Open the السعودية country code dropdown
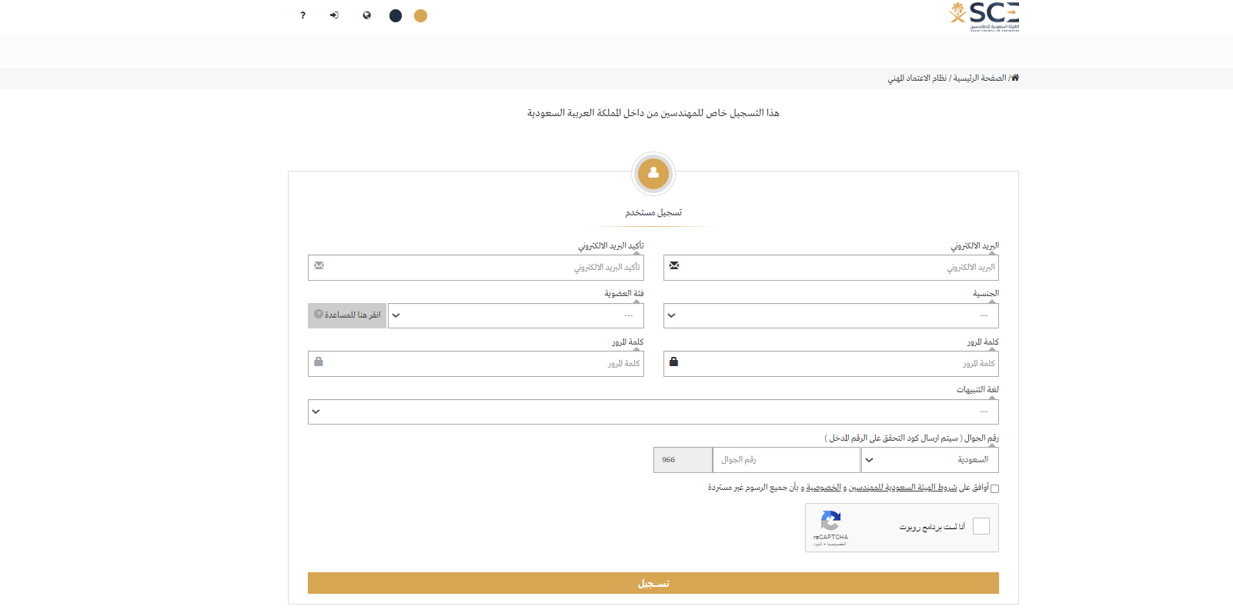This screenshot has width=1233, height=613. [x=930, y=460]
